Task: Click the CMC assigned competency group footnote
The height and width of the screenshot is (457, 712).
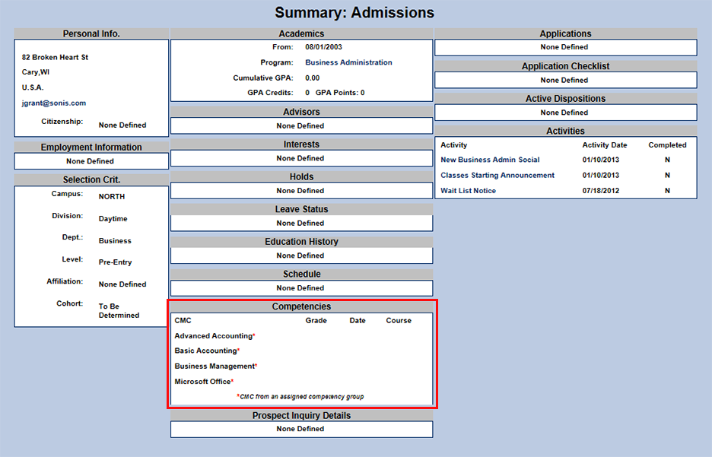Action: click(x=300, y=397)
